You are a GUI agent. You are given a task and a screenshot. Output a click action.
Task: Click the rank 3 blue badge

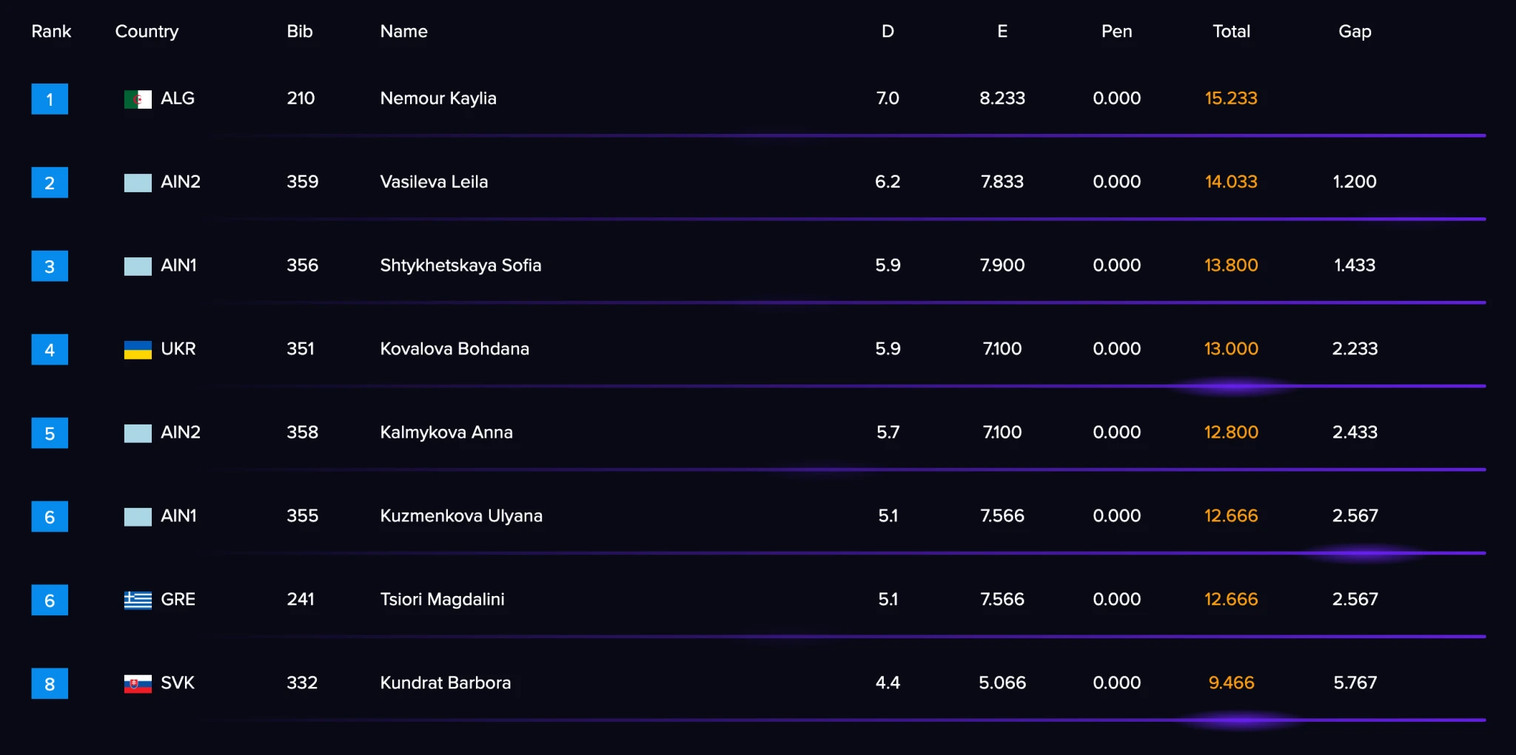(50, 266)
